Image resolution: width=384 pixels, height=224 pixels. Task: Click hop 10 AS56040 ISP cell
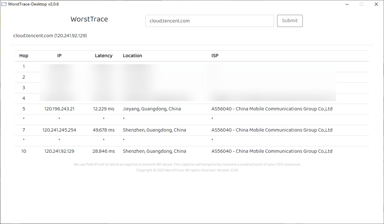(x=272, y=151)
